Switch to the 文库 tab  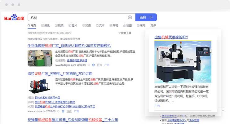[100, 25]
